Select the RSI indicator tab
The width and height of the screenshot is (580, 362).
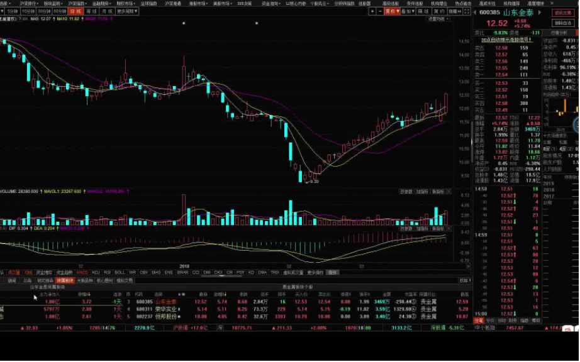107,273
